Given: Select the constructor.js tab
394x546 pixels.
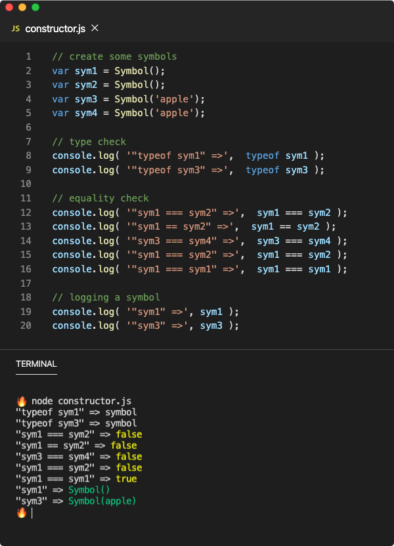Looking at the screenshot, I should pyautogui.click(x=55, y=29).
